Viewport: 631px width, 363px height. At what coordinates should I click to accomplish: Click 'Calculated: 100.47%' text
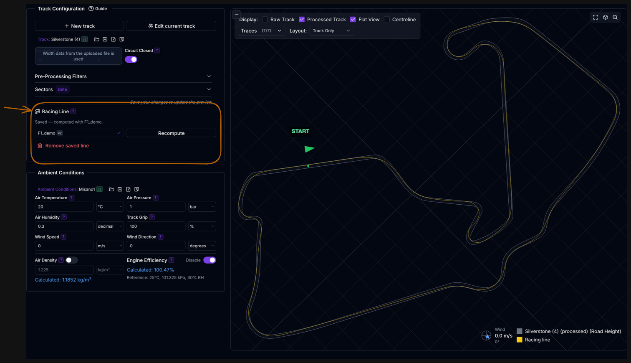point(150,270)
